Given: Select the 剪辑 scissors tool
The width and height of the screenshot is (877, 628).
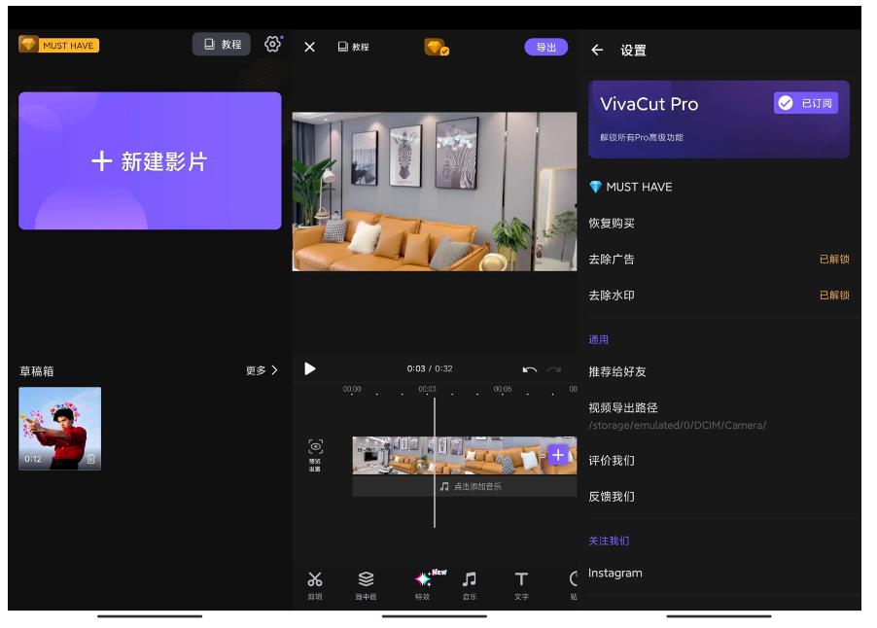Looking at the screenshot, I should pyautogui.click(x=315, y=584).
